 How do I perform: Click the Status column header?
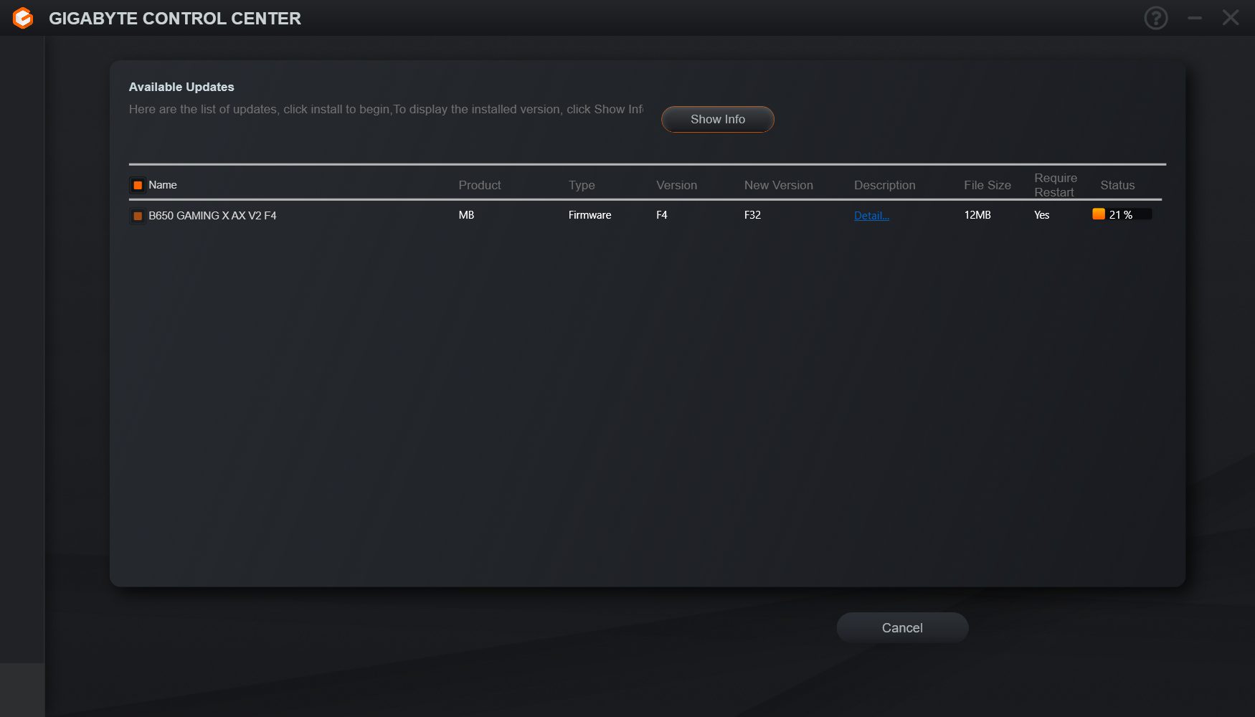coord(1117,185)
